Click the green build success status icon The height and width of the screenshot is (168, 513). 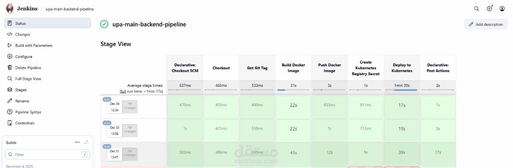pyautogui.click(x=104, y=24)
